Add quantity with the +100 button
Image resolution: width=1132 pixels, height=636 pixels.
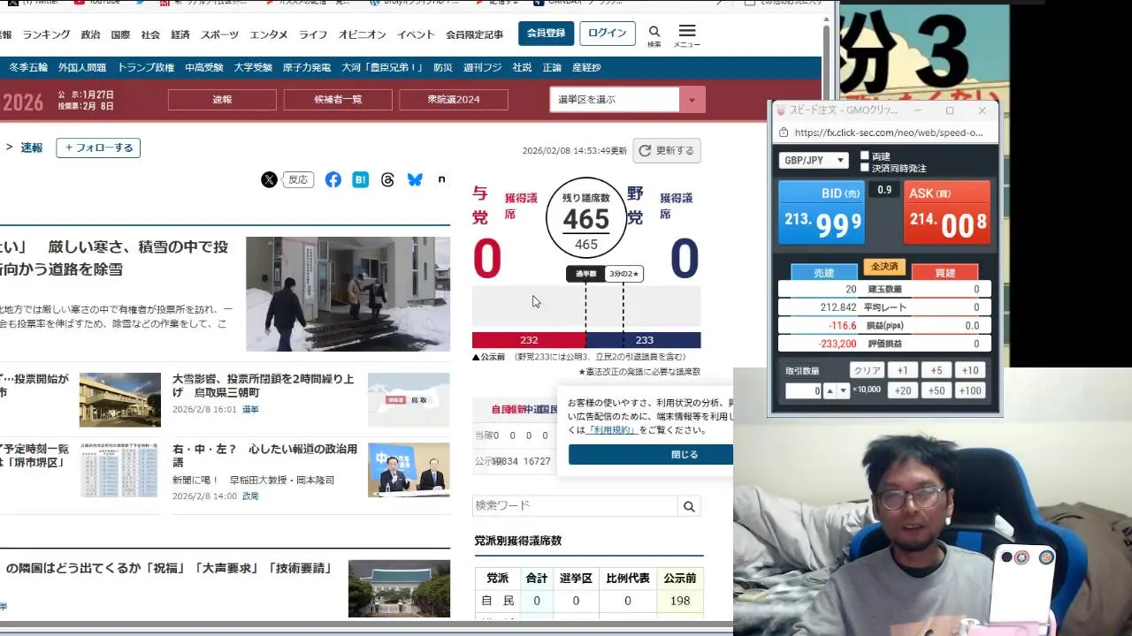coord(970,390)
